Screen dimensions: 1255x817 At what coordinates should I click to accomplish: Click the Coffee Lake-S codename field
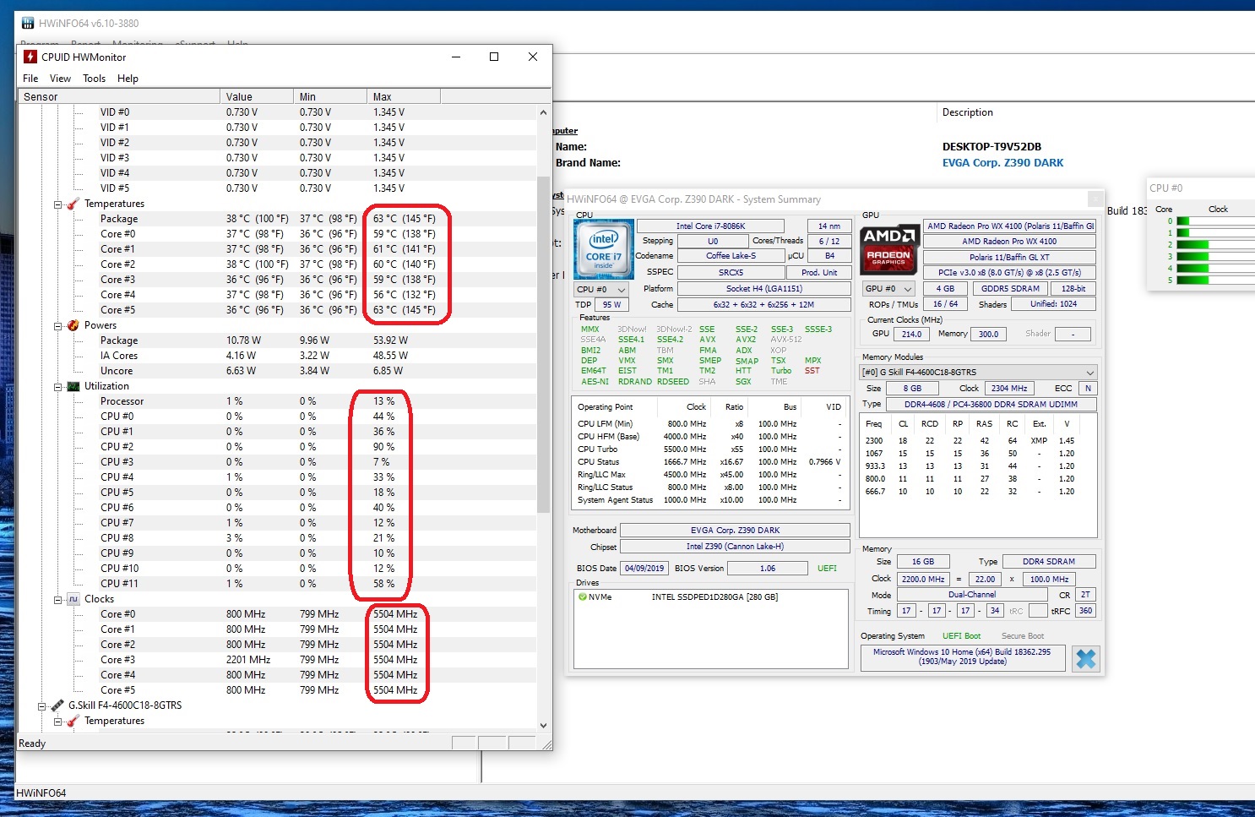731,255
